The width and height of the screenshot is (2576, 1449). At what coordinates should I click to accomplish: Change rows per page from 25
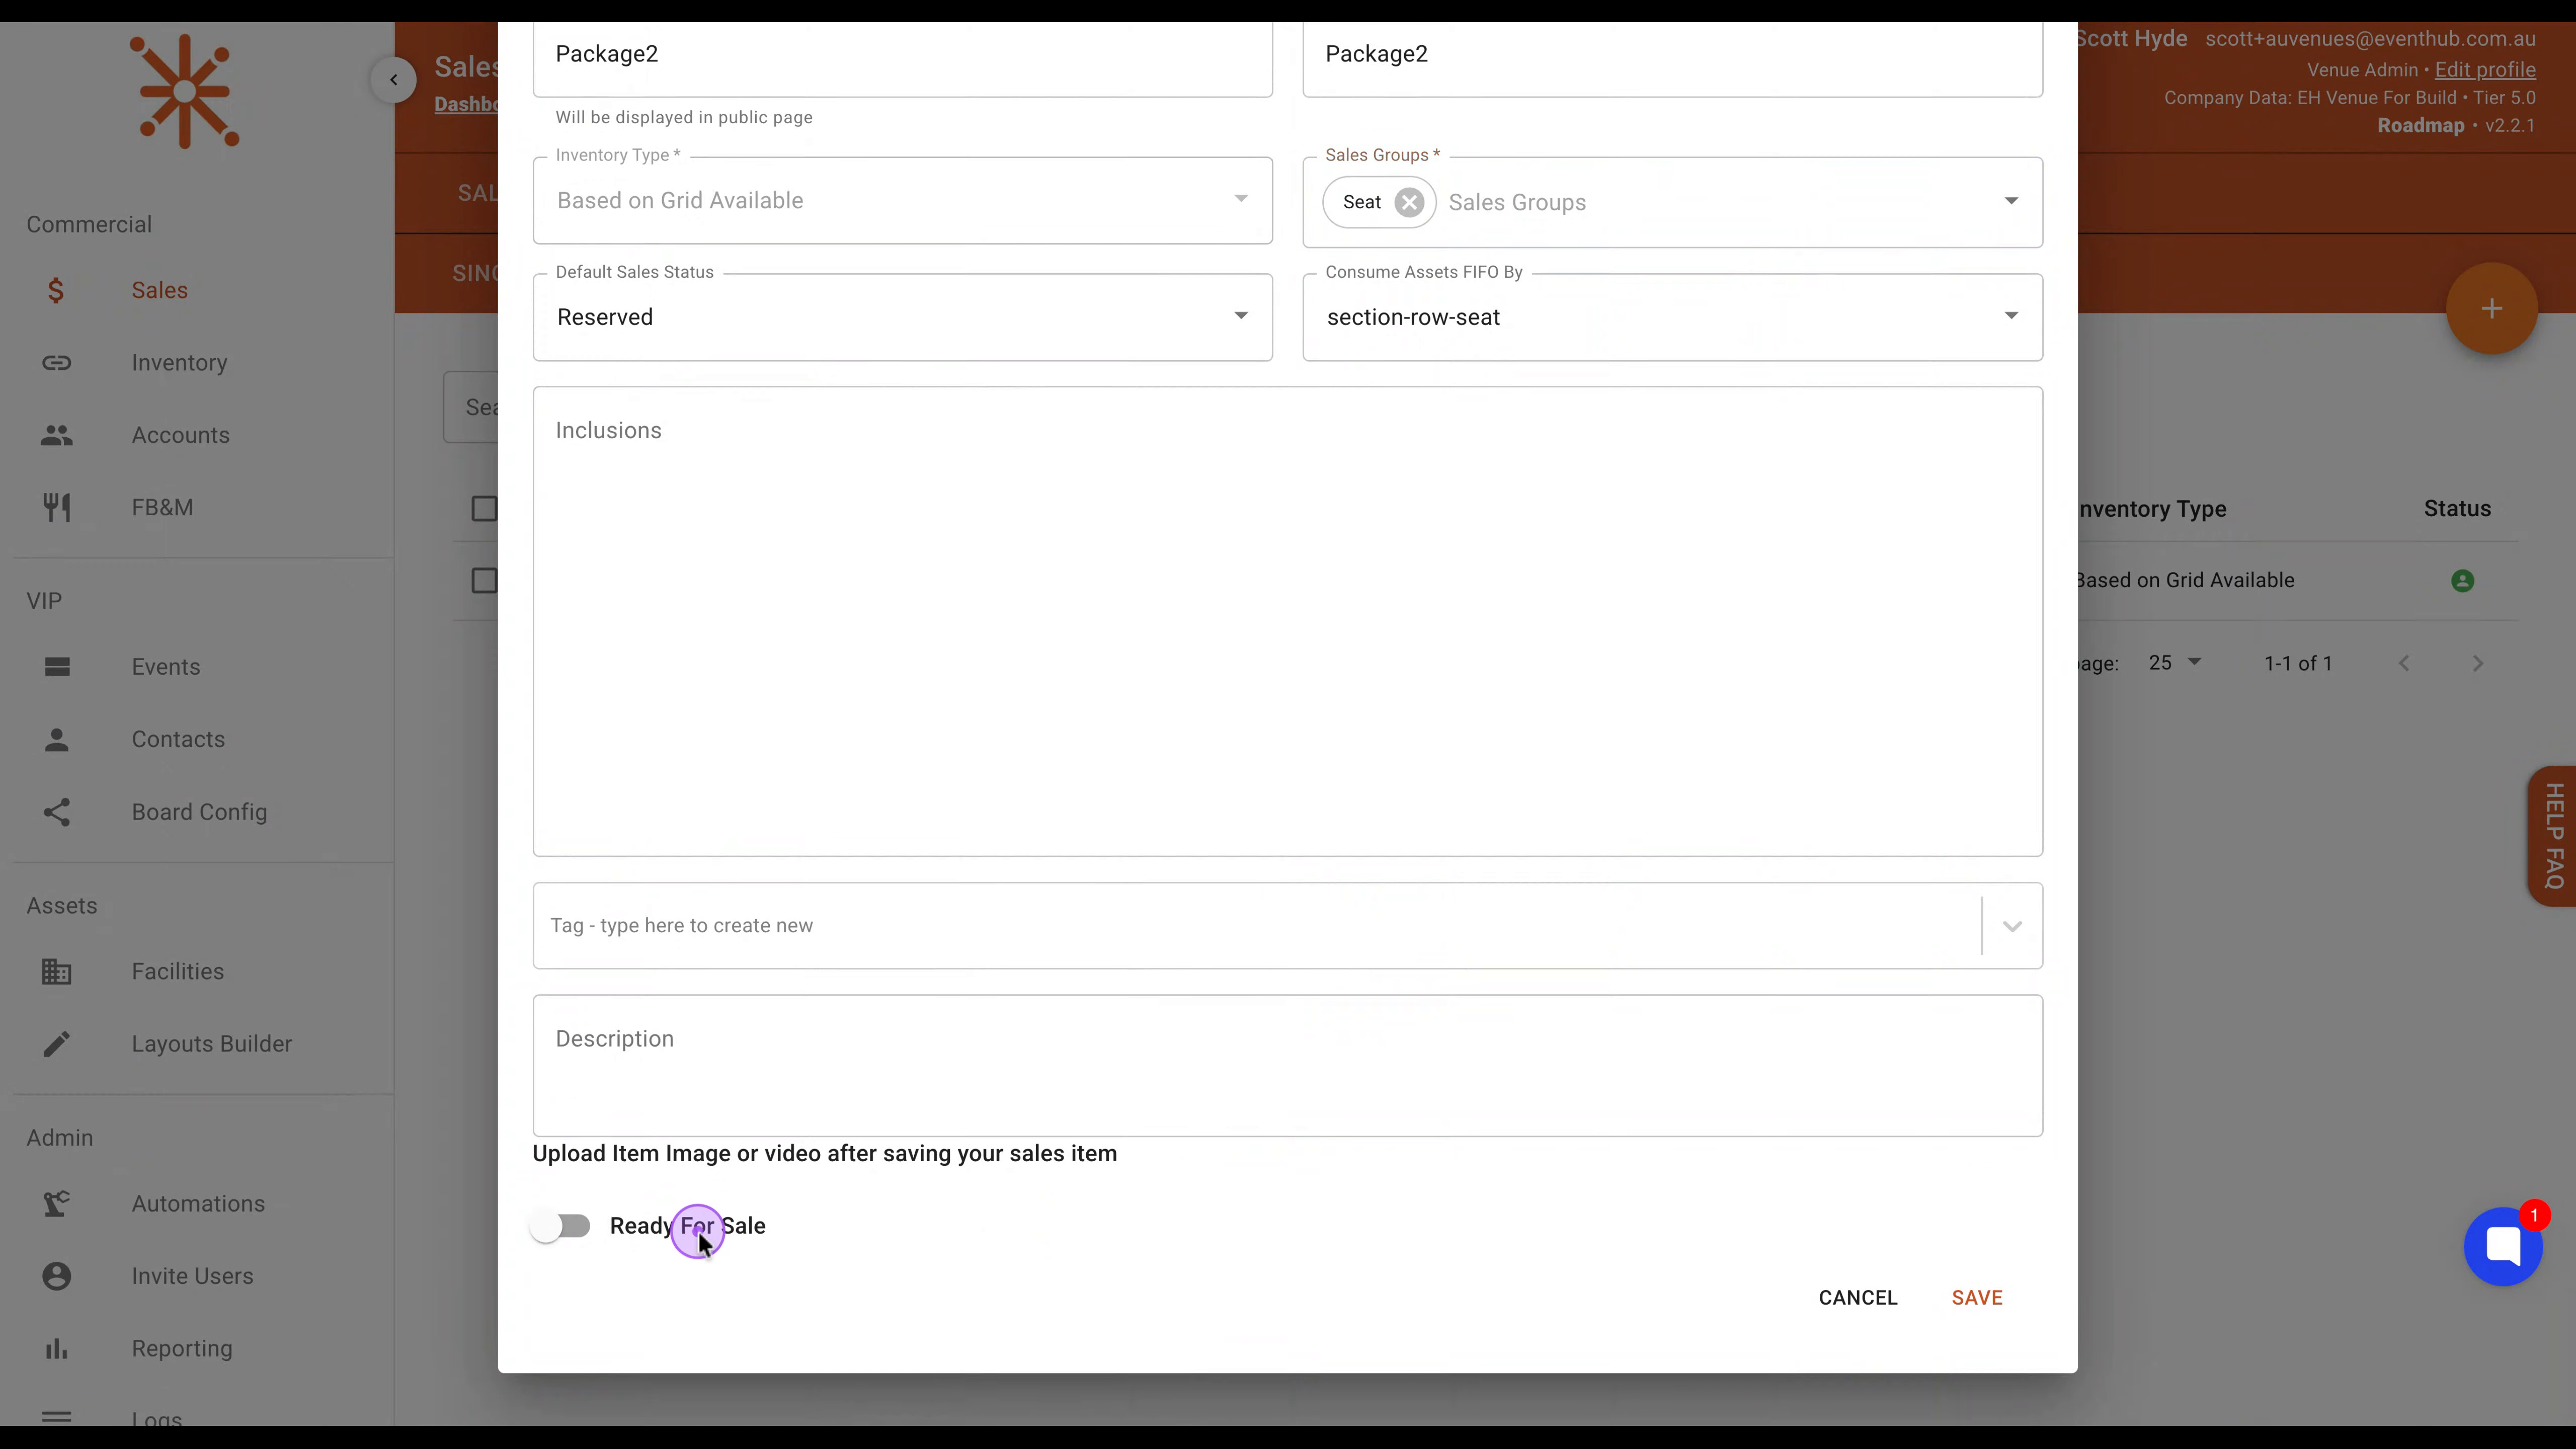[2175, 663]
